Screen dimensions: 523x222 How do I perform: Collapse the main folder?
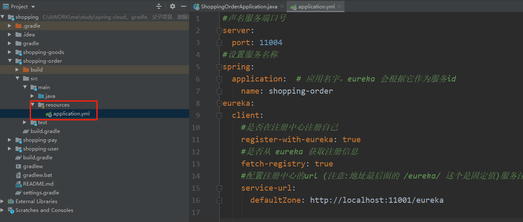[25, 87]
